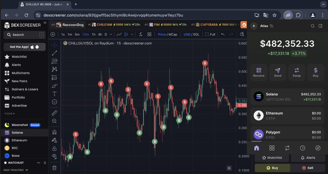Open Phantom wallet side panel icon
328x174 pixels.
[x=321, y=26]
